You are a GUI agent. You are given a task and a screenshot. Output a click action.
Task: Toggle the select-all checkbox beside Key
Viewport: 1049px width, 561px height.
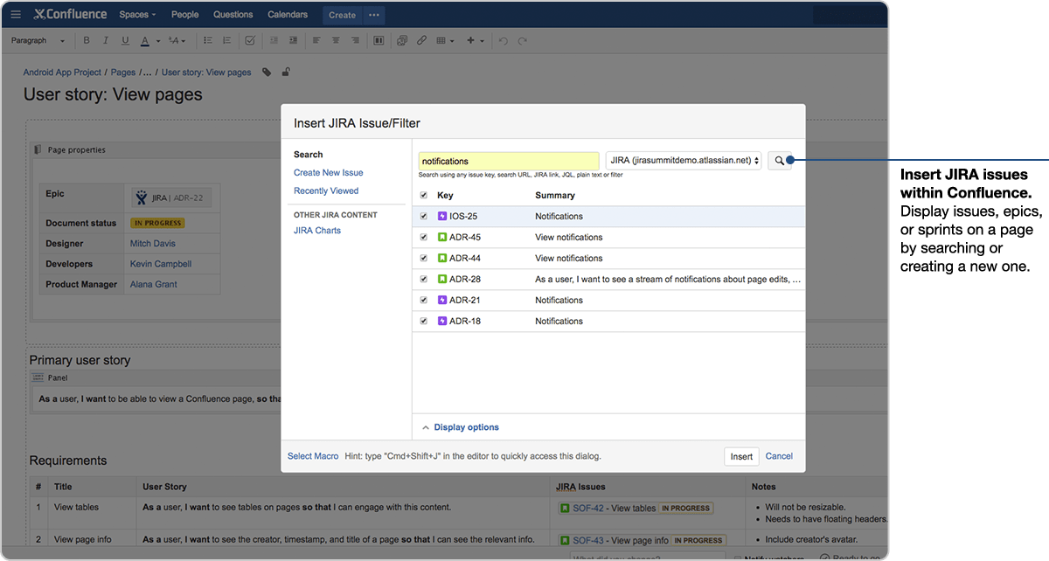click(424, 195)
